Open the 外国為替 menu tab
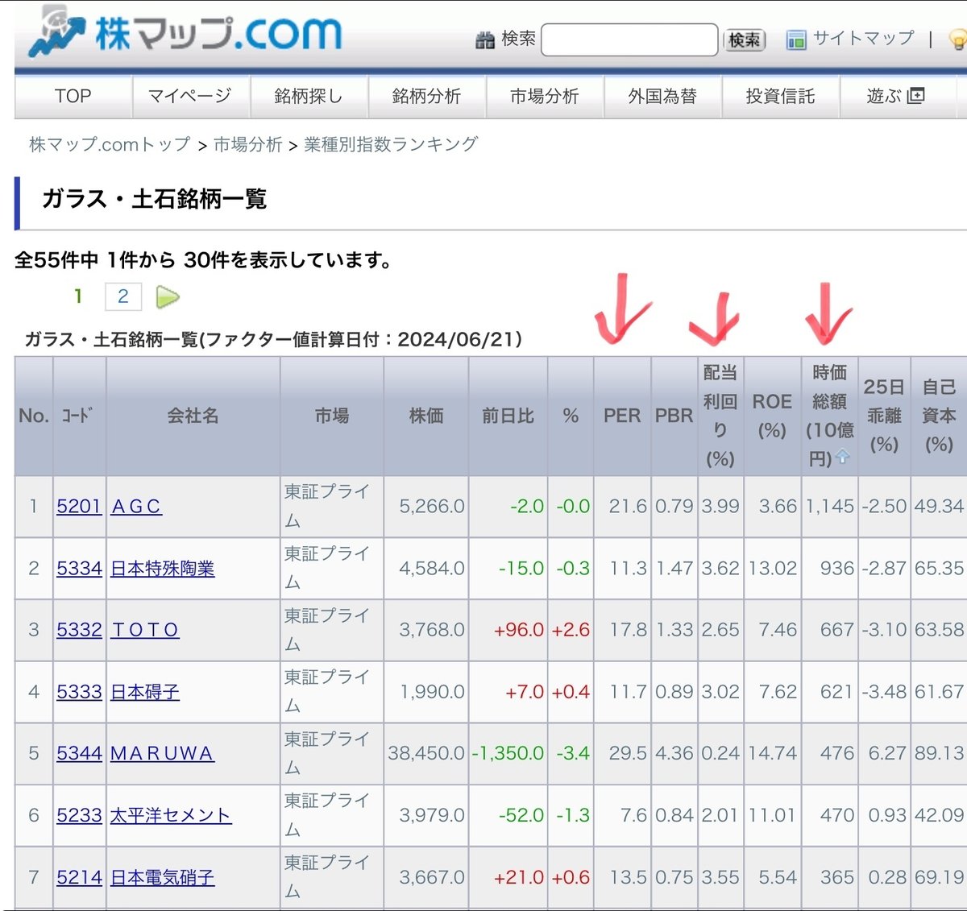 pyautogui.click(x=662, y=97)
